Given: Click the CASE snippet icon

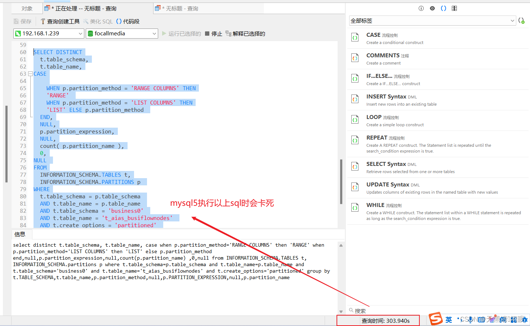Looking at the screenshot, I should pyautogui.click(x=355, y=37).
